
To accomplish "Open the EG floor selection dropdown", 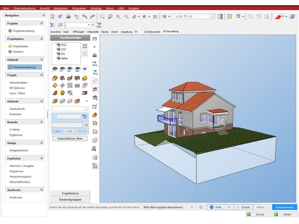I will (212, 16).
